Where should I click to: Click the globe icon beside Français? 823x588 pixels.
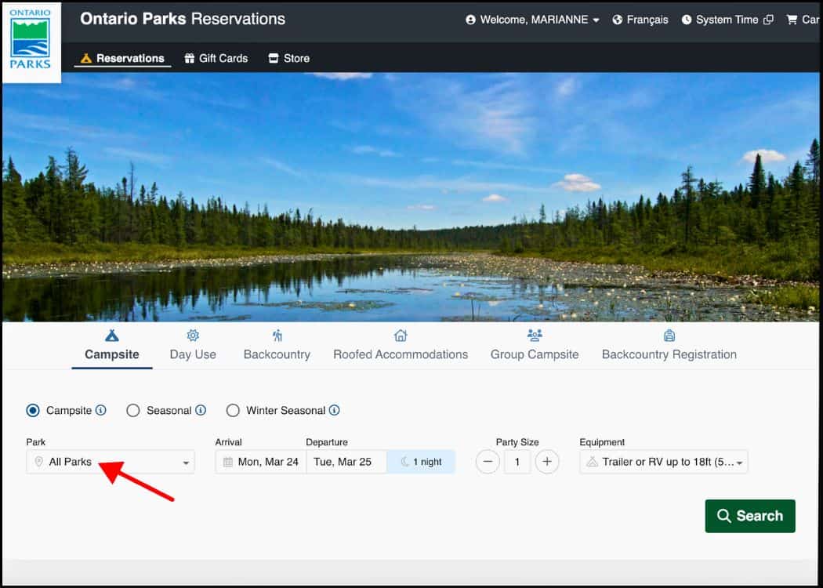(x=618, y=20)
